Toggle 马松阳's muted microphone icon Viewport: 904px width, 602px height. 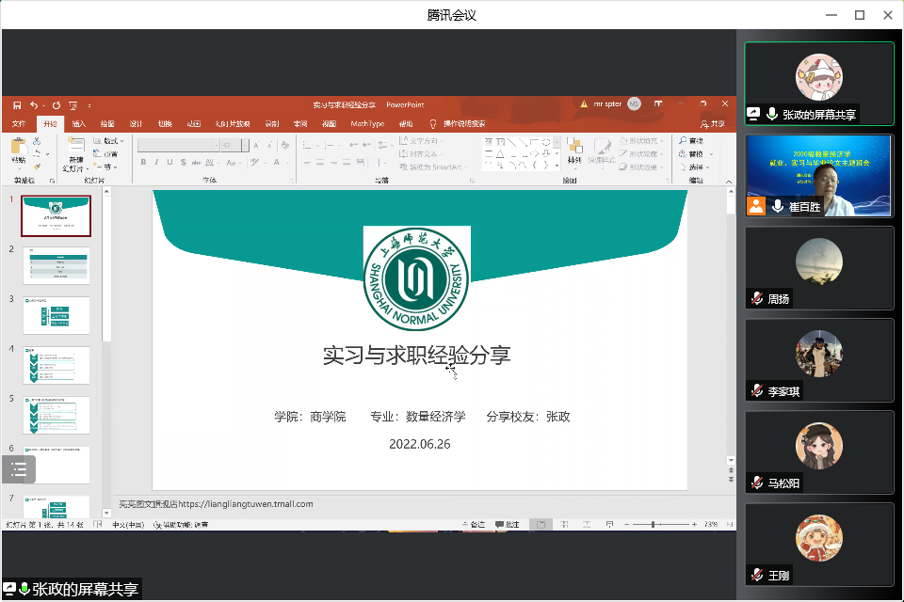click(757, 483)
